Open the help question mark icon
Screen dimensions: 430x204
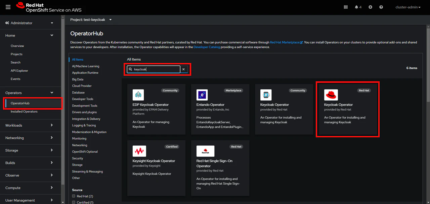click(x=381, y=7)
